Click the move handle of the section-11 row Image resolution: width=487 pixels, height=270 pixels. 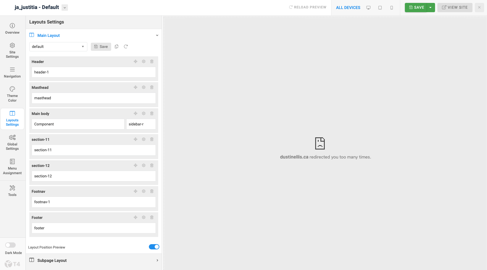[136, 139]
